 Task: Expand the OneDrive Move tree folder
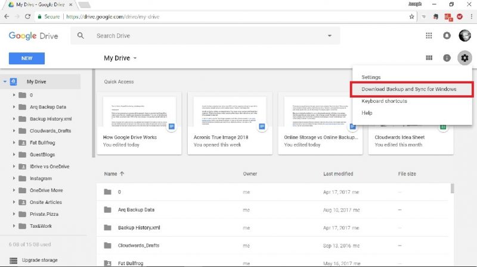pos(14,190)
